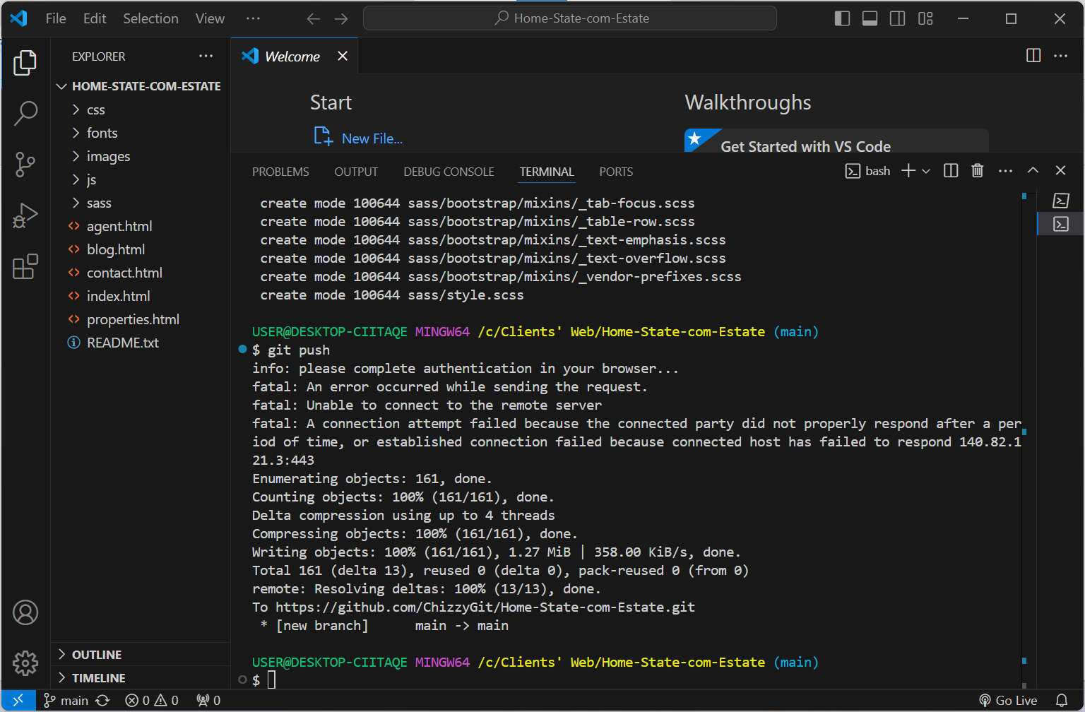
Task: Open the Accounts menu icon
Action: tap(25, 612)
